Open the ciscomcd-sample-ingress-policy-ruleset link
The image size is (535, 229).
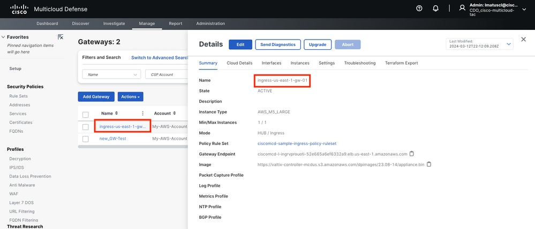[x=297, y=143]
